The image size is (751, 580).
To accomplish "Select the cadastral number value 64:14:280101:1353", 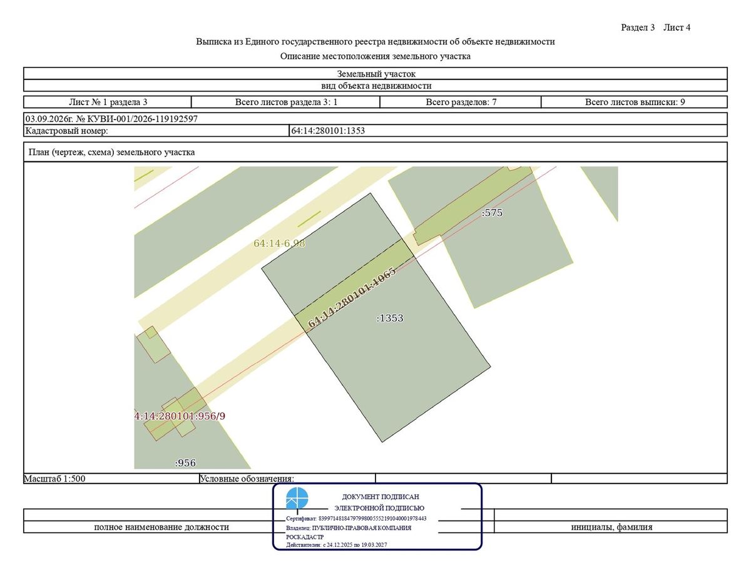I will tap(328, 131).
